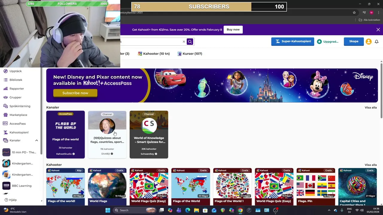Switch to Google Chrome on the taskbar
Viewport: 383px width, 215px height.
(x=240, y=210)
